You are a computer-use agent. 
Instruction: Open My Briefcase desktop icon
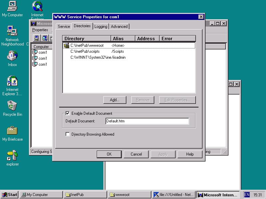(x=12, y=131)
